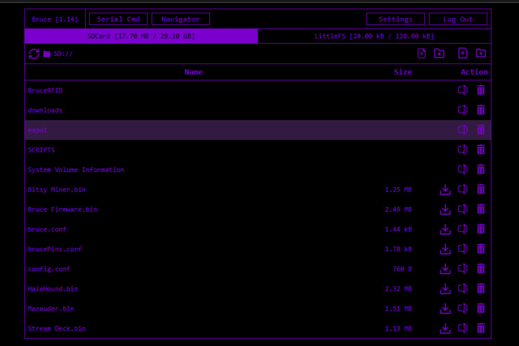This screenshot has height=346, width=519.
Task: Switch to the SDCard storage tab
Action: click(141, 36)
